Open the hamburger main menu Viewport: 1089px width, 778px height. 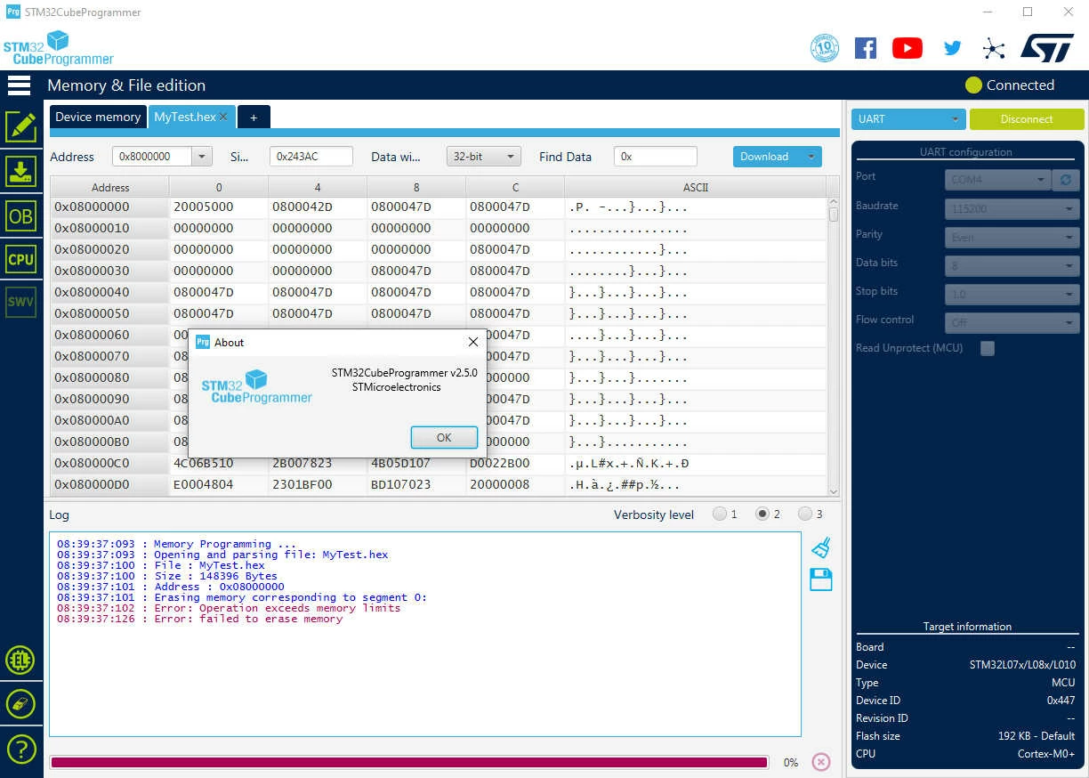[20, 85]
